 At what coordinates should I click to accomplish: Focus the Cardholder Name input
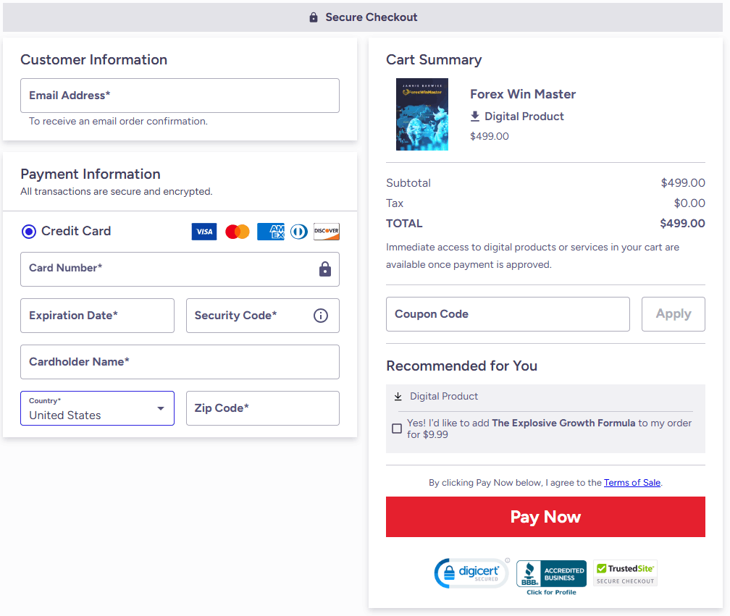180,362
